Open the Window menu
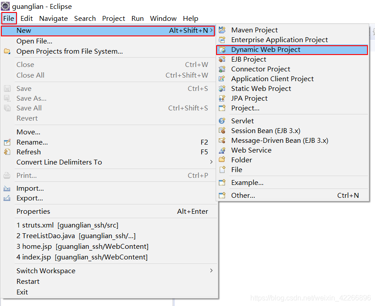This screenshot has width=375, height=306. click(x=163, y=19)
